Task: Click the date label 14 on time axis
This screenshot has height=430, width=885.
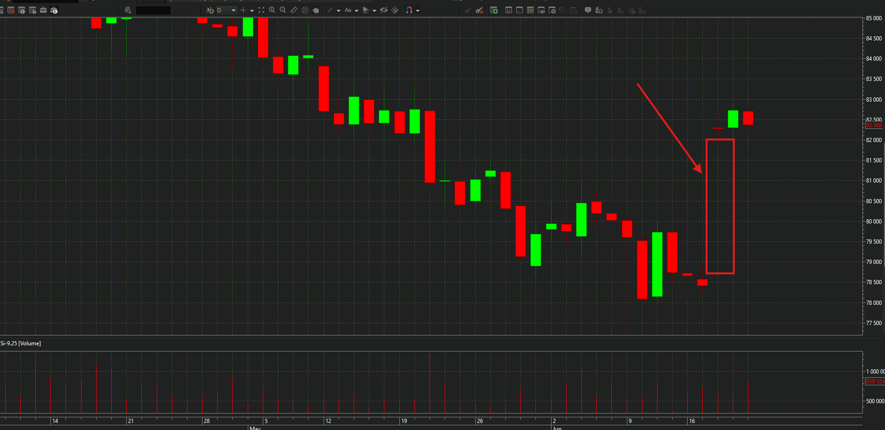Action: [x=55, y=421]
